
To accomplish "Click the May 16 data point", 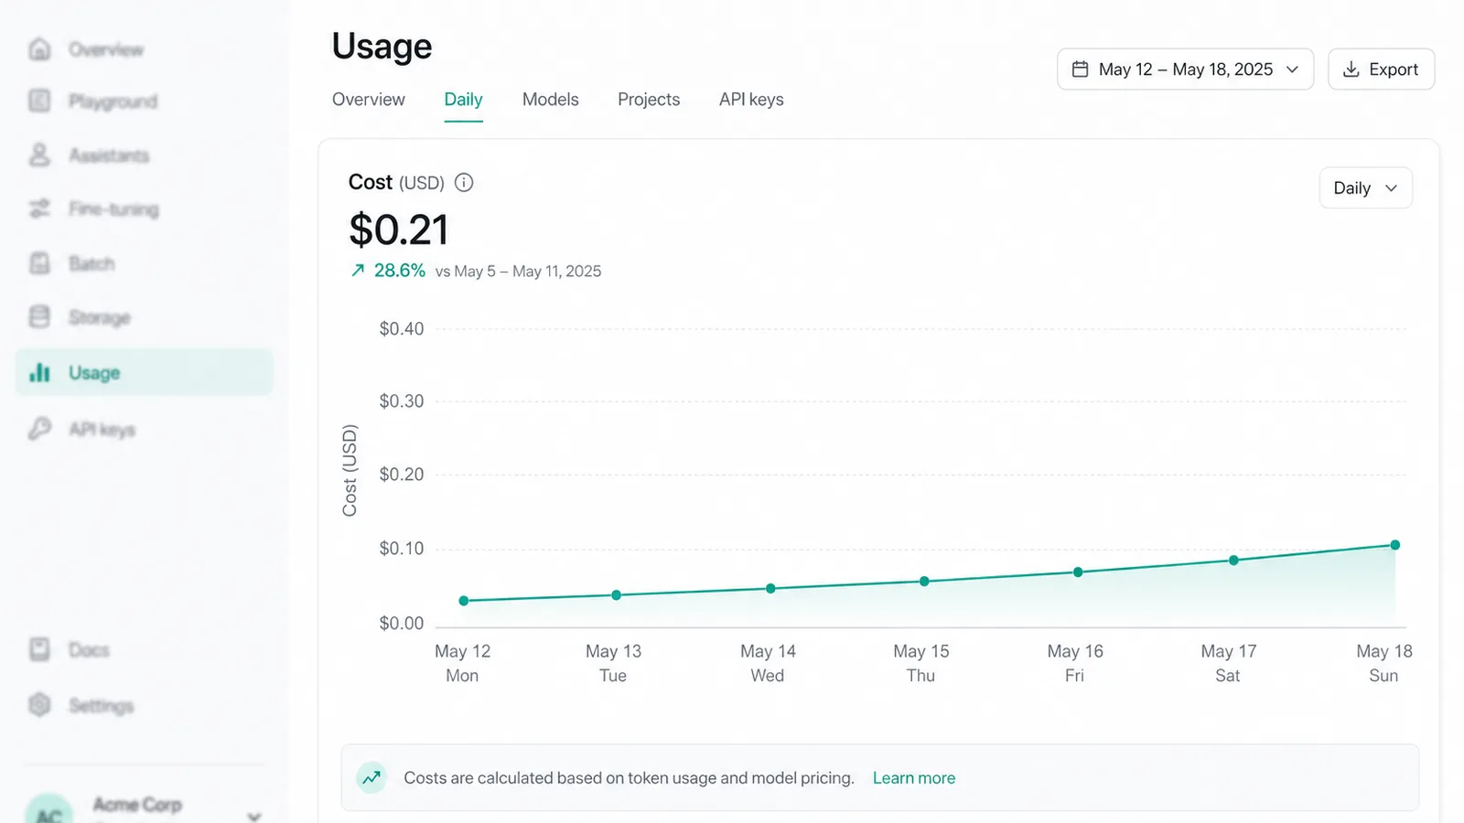I will pyautogui.click(x=1078, y=572).
